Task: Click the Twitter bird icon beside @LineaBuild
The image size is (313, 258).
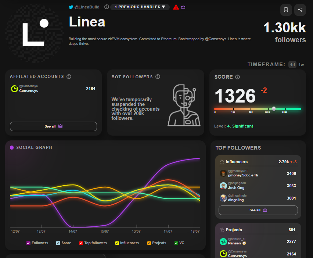Action: [71, 7]
